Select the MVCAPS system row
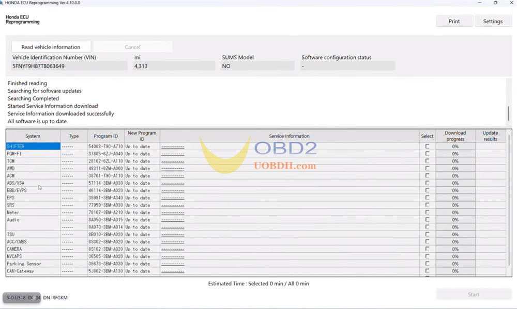Viewport: 517px width, 309px height. (x=33, y=256)
